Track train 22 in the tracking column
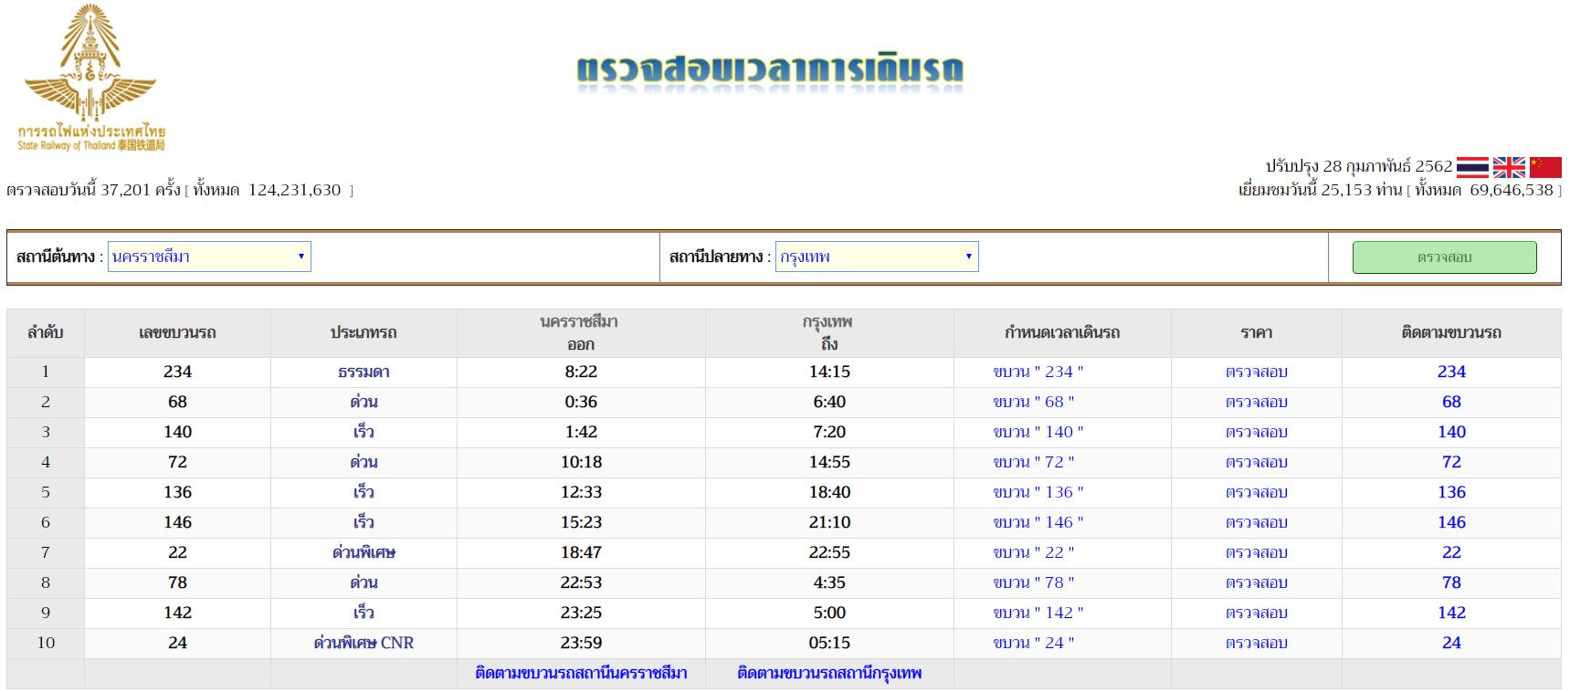 pos(1451,552)
